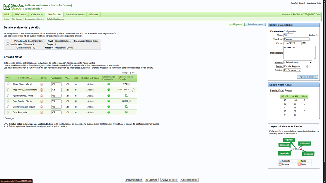
Task: Open the Comunicaciones tab
Action: (75, 14)
